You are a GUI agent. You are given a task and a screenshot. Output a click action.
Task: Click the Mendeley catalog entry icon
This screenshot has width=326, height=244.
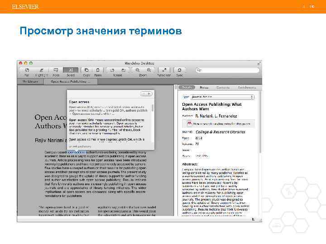tap(189, 123)
